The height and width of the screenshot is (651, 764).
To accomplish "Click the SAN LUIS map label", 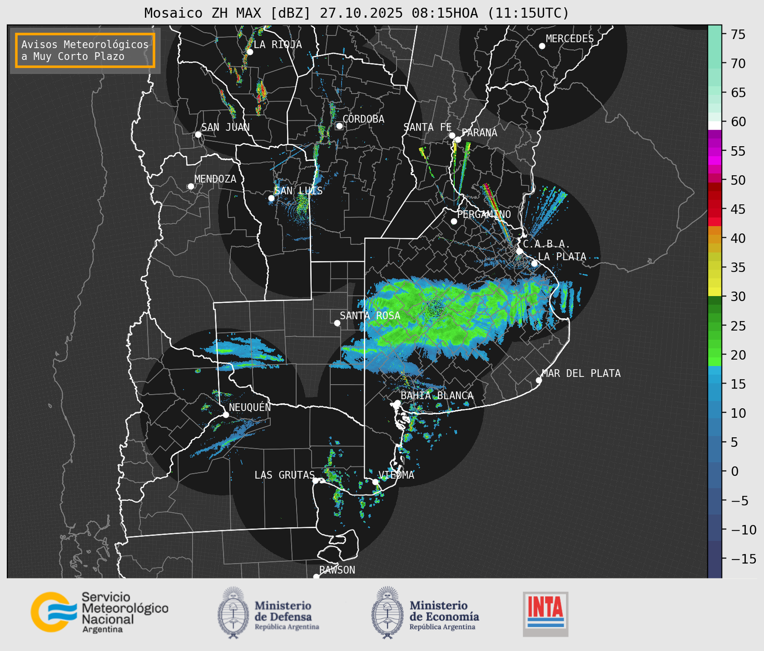I will (298, 191).
